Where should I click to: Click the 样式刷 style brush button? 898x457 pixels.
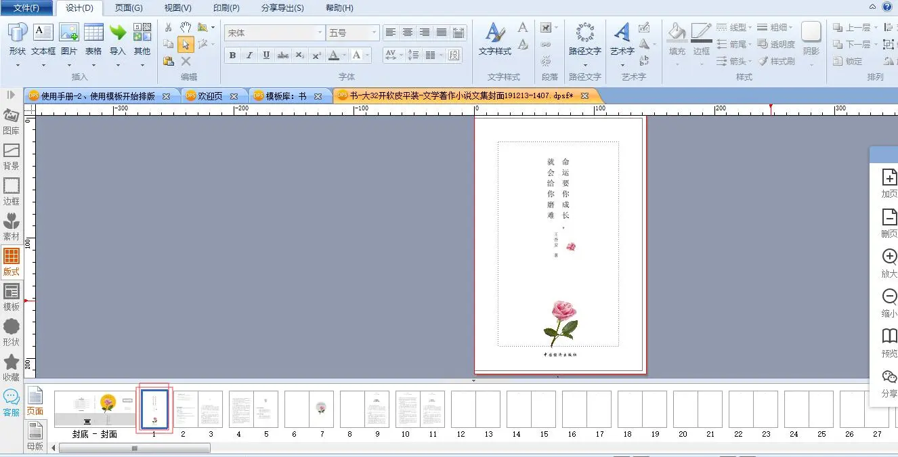(776, 61)
